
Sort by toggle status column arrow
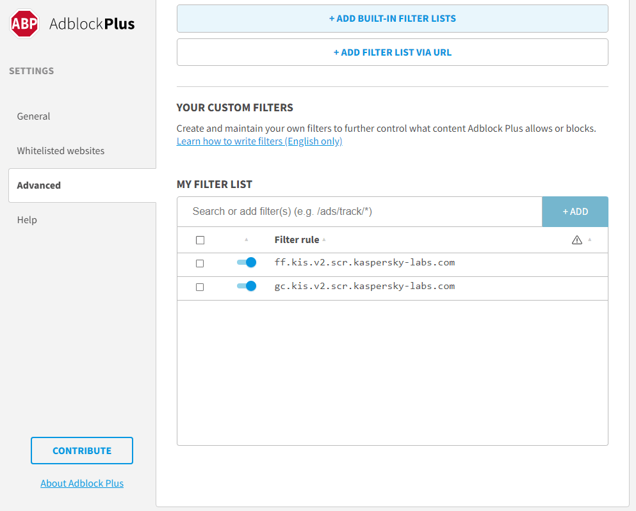(246, 240)
